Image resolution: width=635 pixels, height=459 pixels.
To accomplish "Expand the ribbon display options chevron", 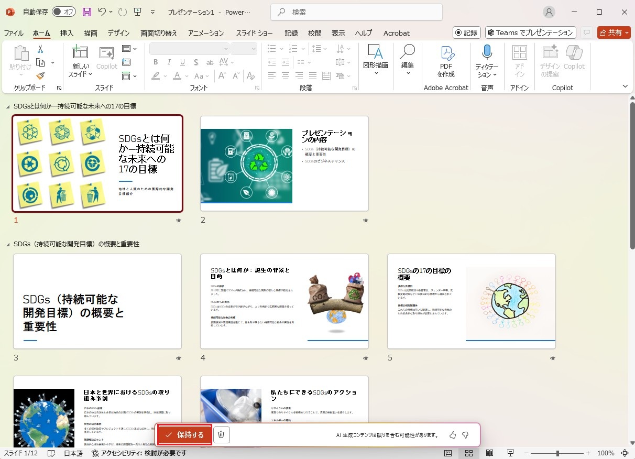I will 625,86.
